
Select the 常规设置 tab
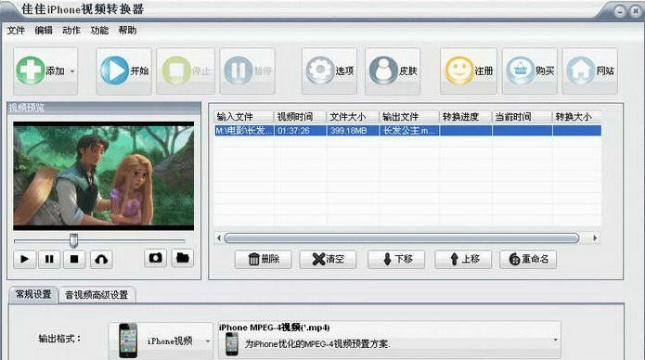click(x=33, y=294)
